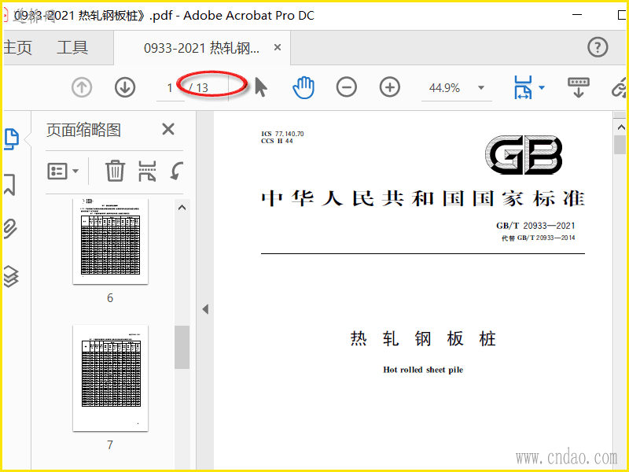Activate the Hand pan tool
The height and width of the screenshot is (472, 629).
click(303, 87)
